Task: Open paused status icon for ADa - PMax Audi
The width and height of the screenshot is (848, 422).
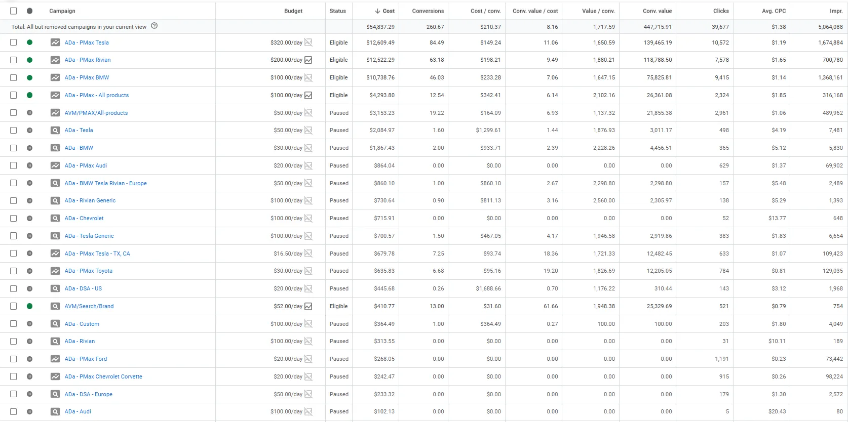Action: point(30,165)
